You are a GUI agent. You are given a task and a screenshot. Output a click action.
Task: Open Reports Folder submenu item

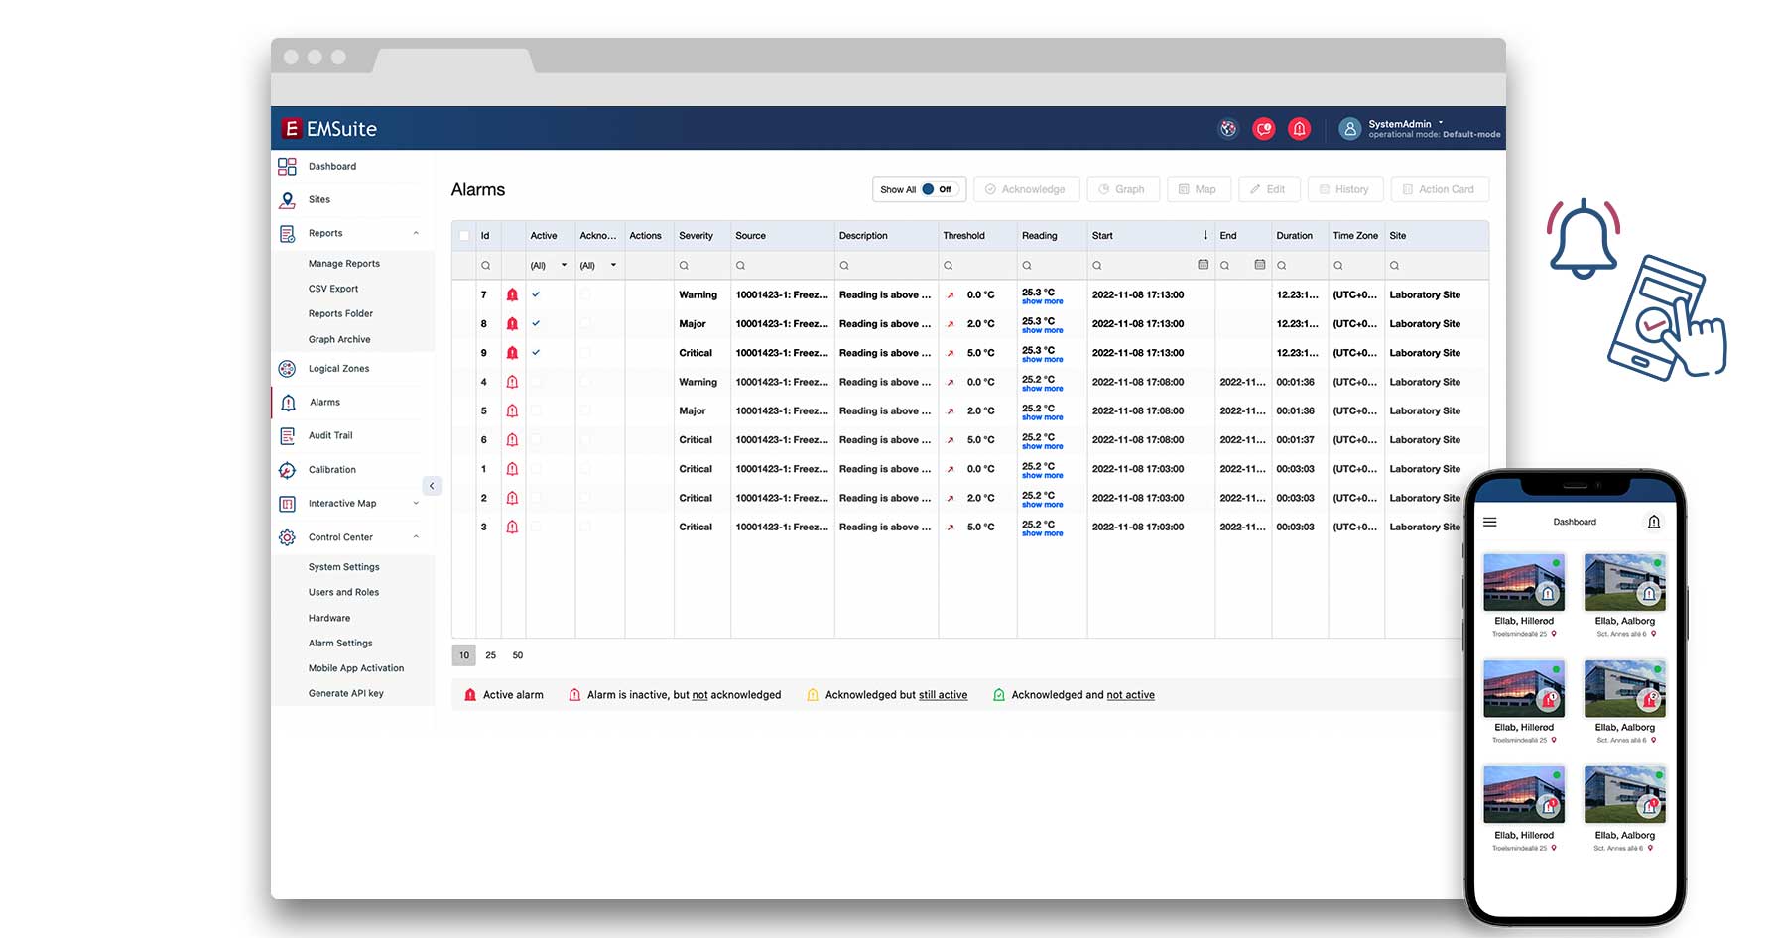tap(340, 314)
